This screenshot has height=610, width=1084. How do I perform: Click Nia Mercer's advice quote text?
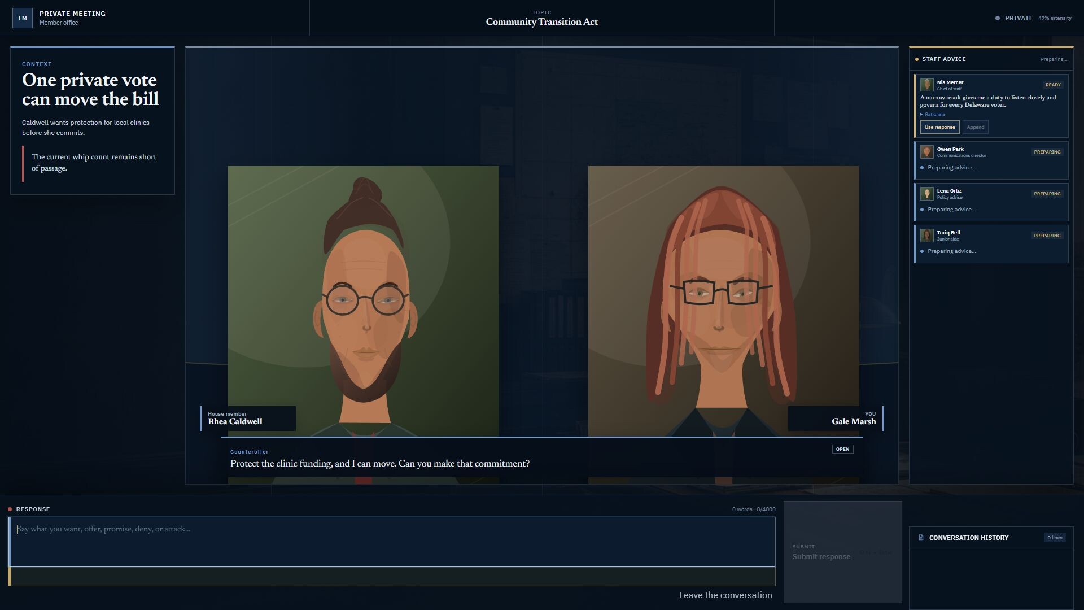[x=988, y=101]
